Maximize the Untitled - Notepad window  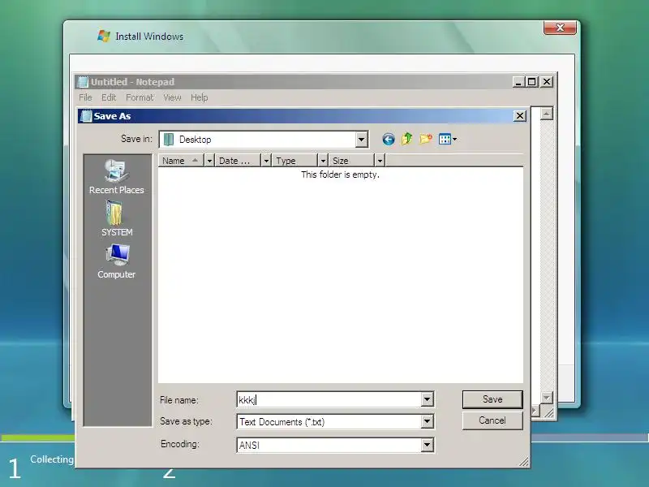tap(532, 82)
